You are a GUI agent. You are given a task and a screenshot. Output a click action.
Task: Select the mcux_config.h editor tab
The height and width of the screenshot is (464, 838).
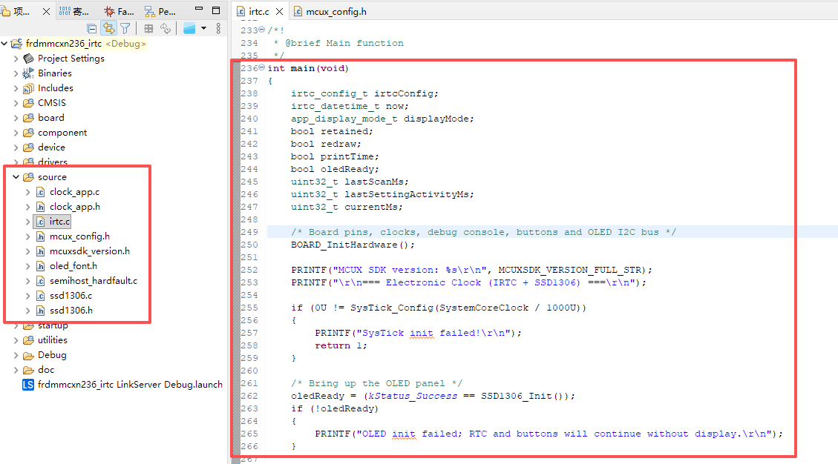[x=330, y=11]
